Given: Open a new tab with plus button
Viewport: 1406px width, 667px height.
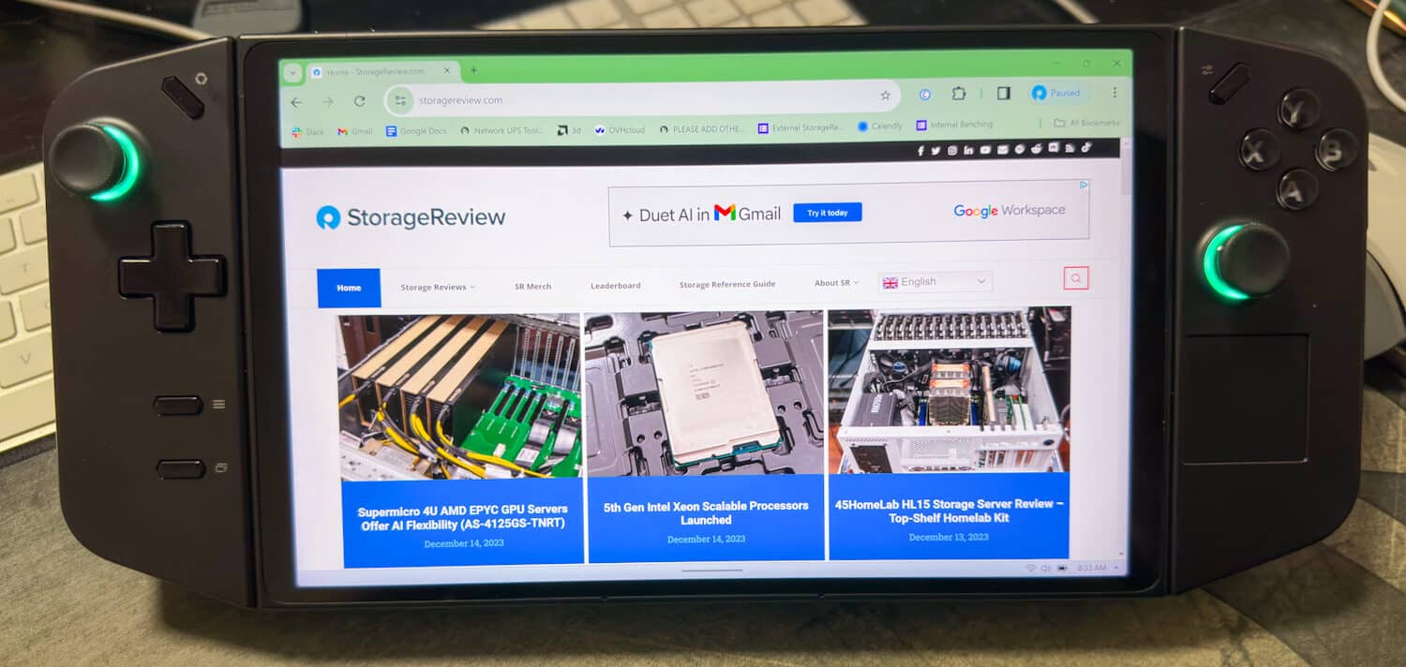Looking at the screenshot, I should tap(473, 70).
